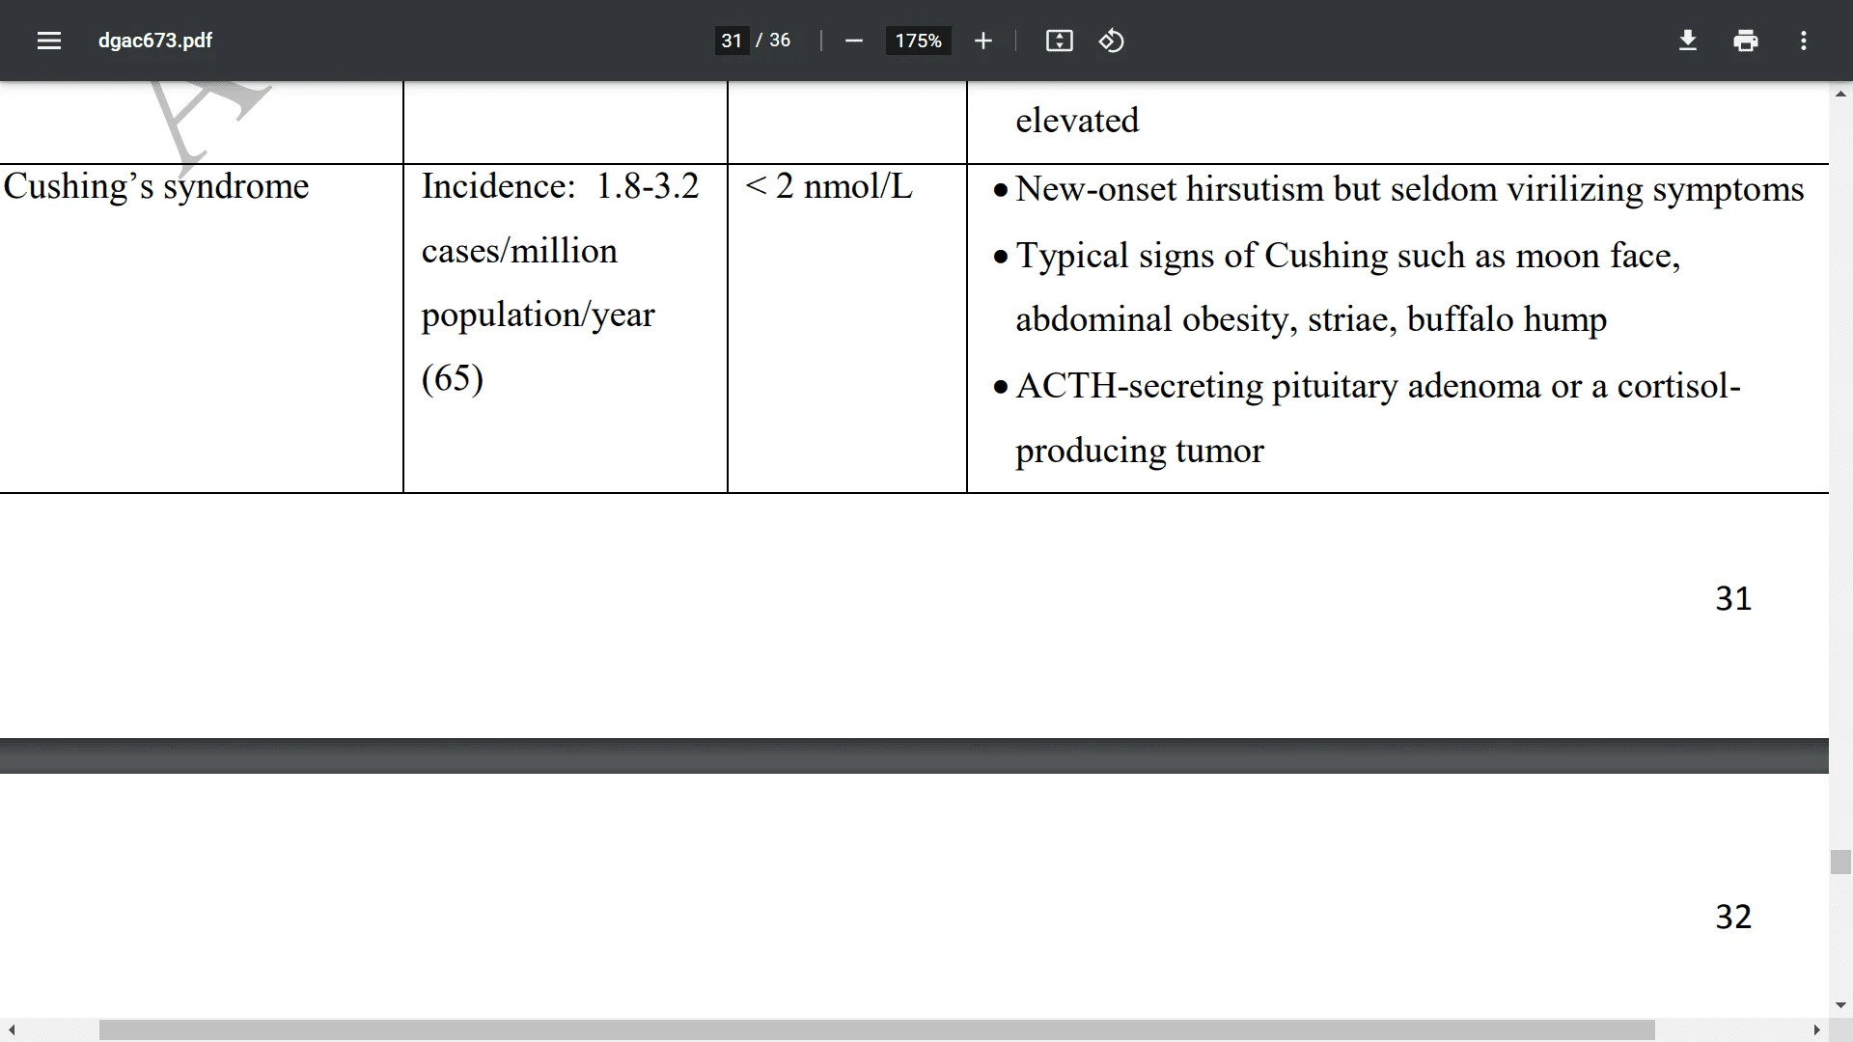Click the zoom in plus button
1853x1042 pixels.
[982, 41]
